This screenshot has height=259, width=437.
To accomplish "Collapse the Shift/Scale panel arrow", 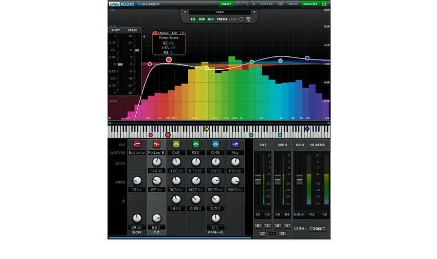I will tap(144, 36).
